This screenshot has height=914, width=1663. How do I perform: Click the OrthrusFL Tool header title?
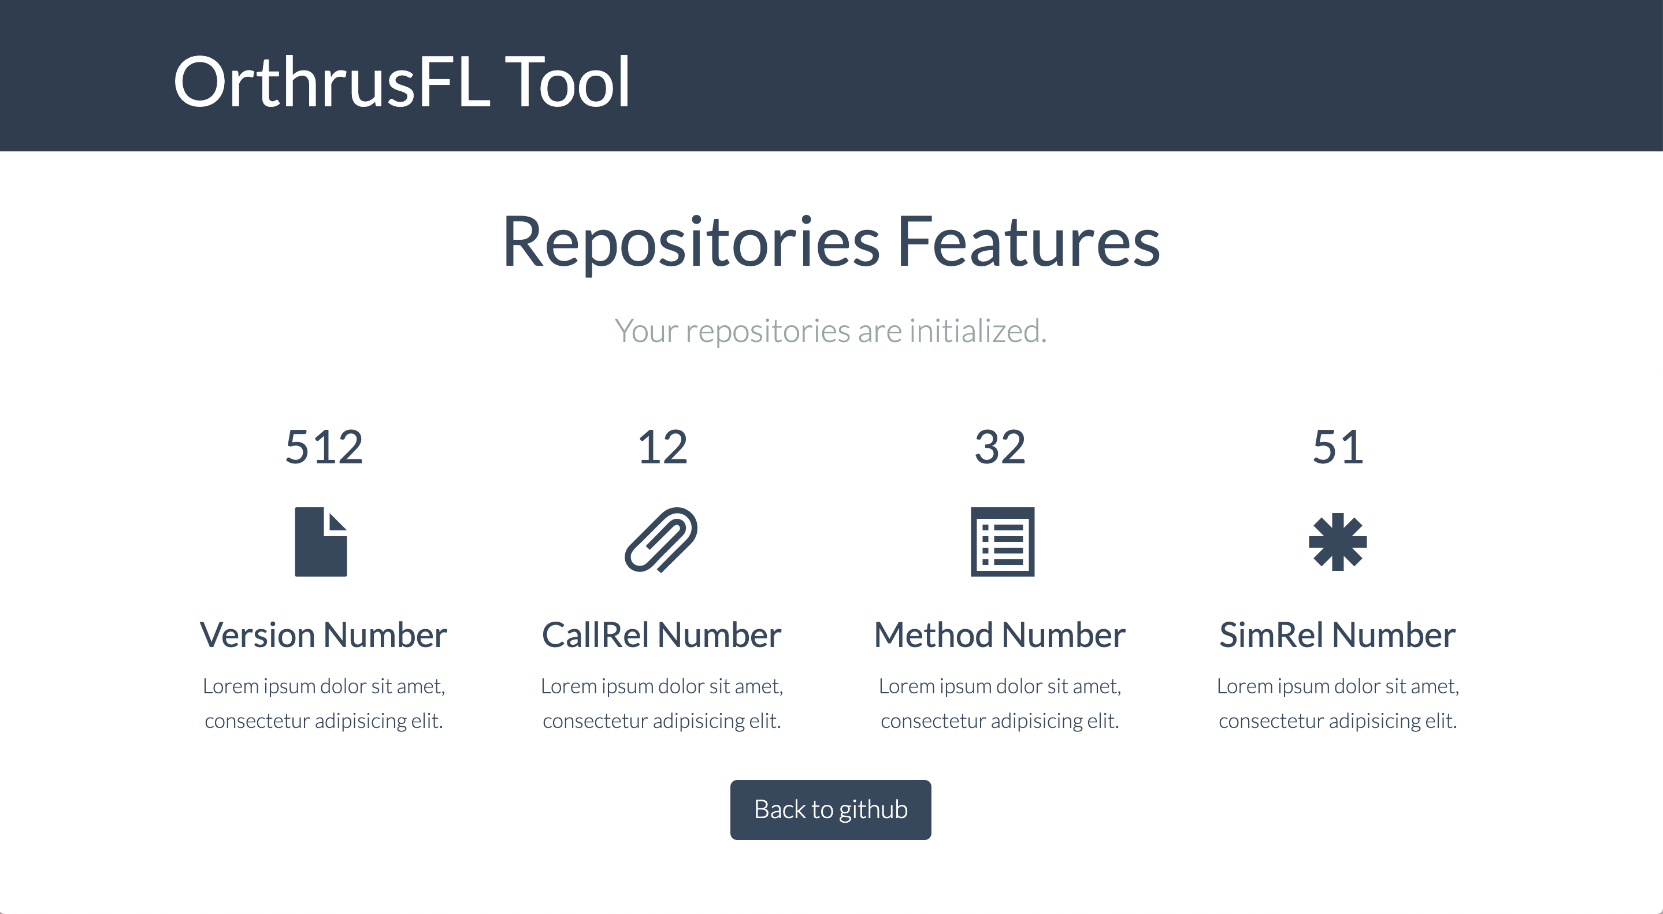pos(401,82)
